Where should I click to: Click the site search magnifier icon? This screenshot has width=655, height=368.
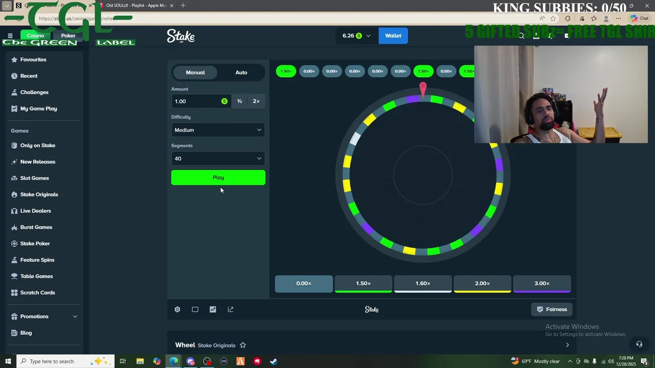pyautogui.click(x=521, y=36)
